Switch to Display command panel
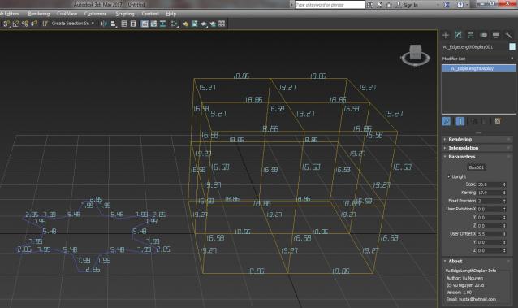This screenshot has width=518, height=308. point(496,35)
